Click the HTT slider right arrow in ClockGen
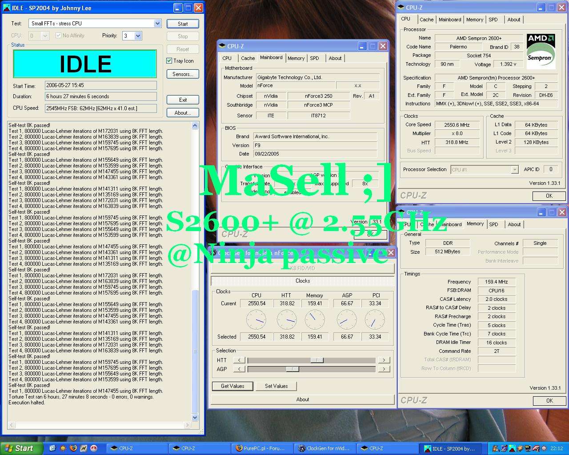This screenshot has width=569, height=455. coord(384,360)
